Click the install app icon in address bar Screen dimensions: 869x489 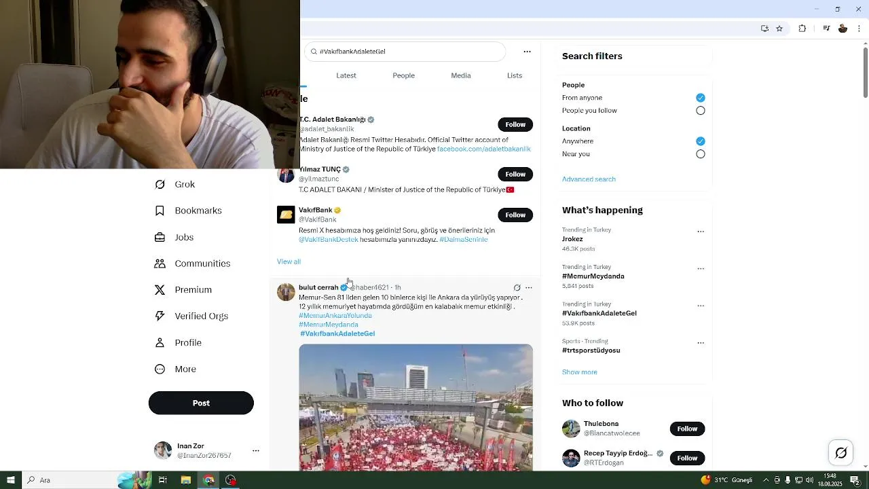(764, 29)
